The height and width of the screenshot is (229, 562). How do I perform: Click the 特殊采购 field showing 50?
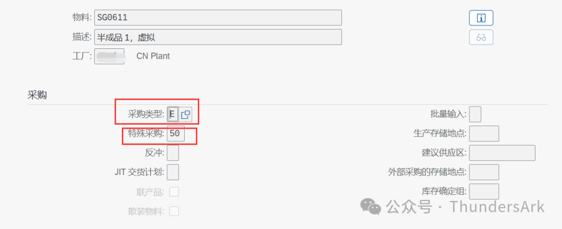pos(175,133)
